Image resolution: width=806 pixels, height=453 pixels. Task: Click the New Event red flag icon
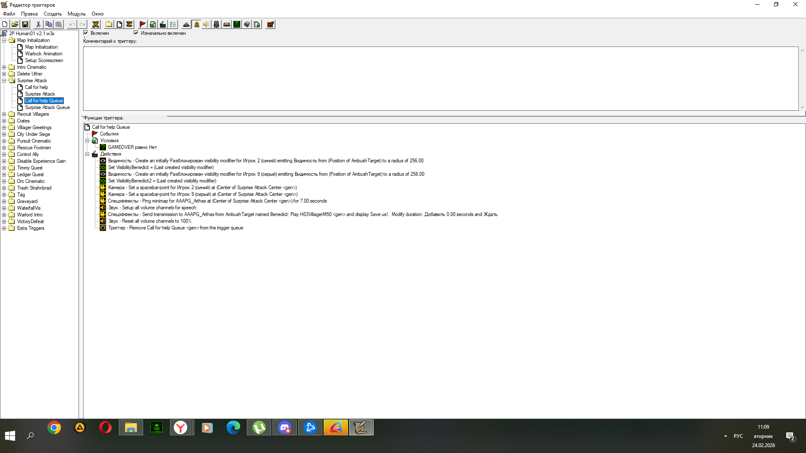[143, 24]
